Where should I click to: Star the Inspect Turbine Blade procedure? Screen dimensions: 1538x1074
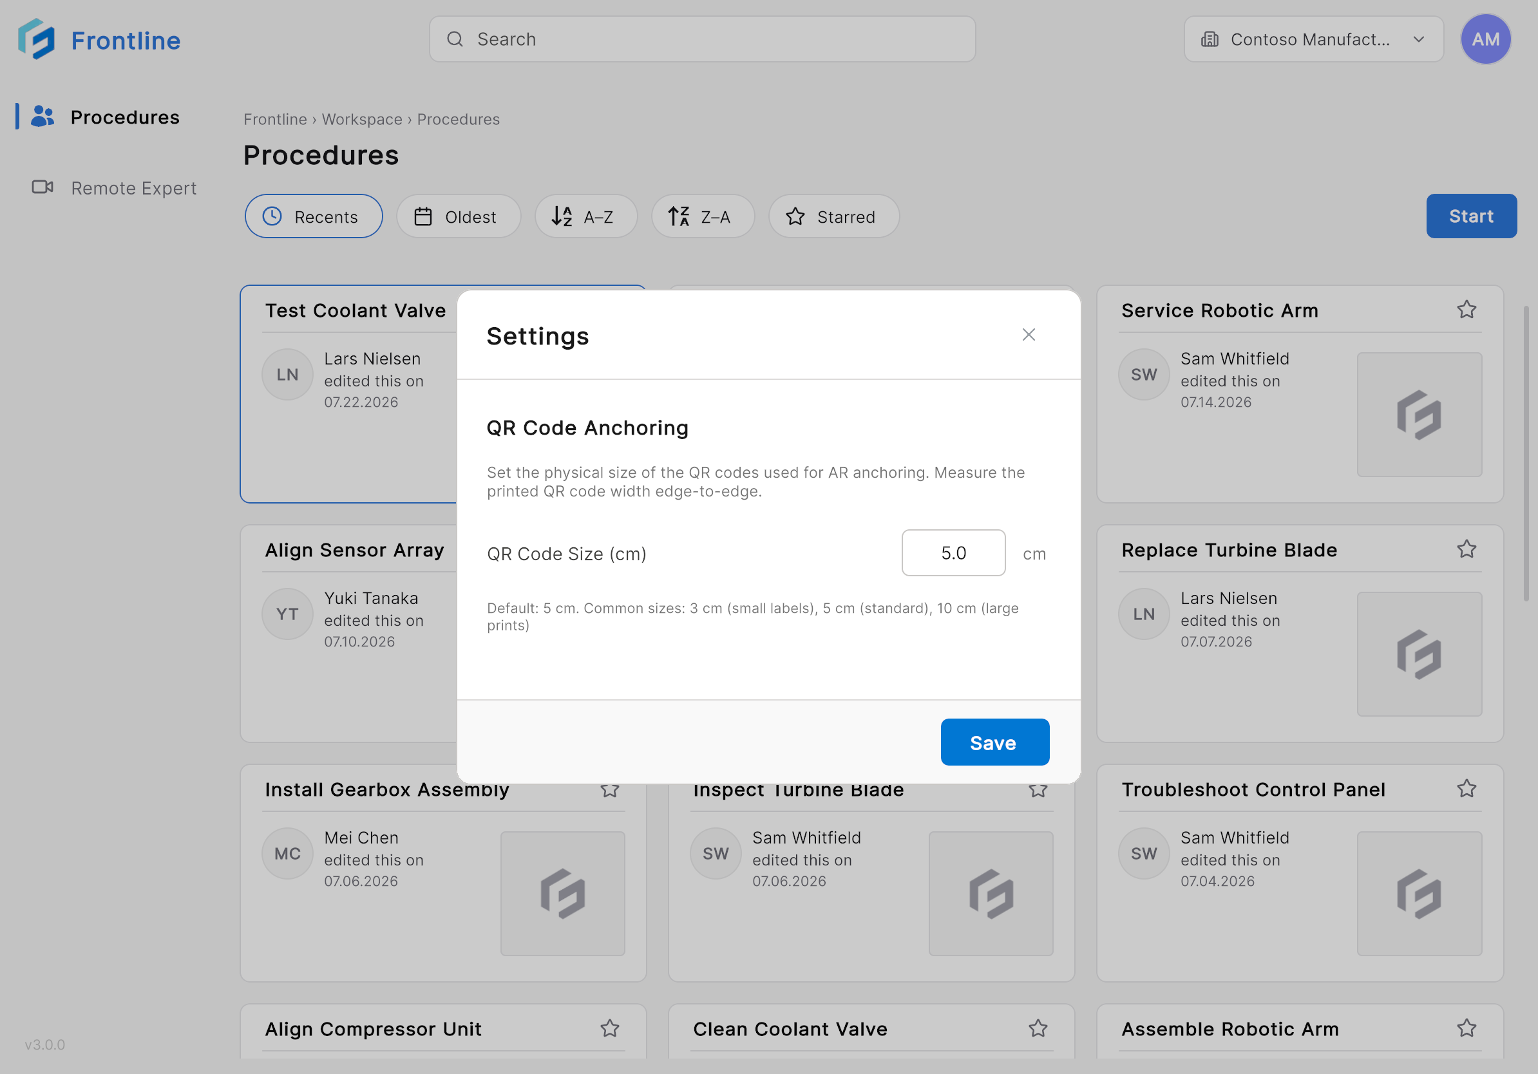point(1038,791)
